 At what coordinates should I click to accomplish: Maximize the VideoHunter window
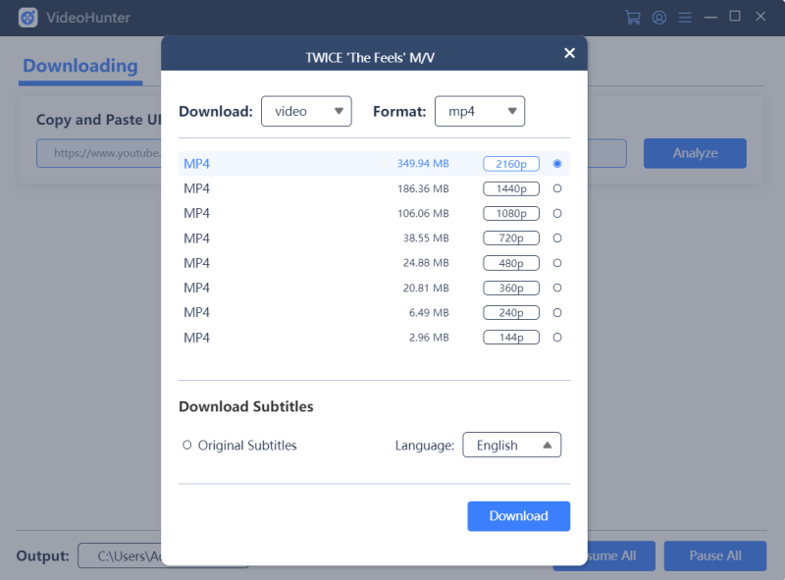pos(735,17)
